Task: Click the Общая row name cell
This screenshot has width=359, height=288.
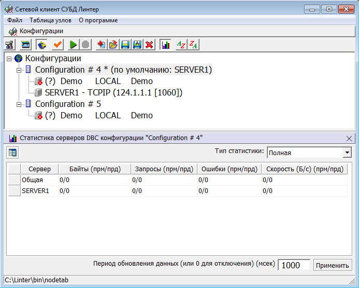Action: [39, 180]
